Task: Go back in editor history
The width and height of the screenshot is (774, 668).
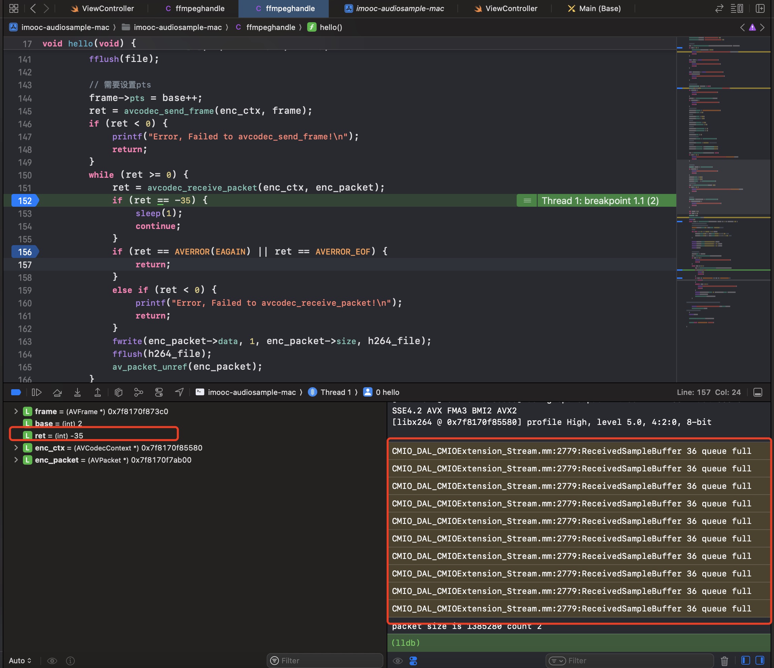Action: pyautogui.click(x=33, y=8)
